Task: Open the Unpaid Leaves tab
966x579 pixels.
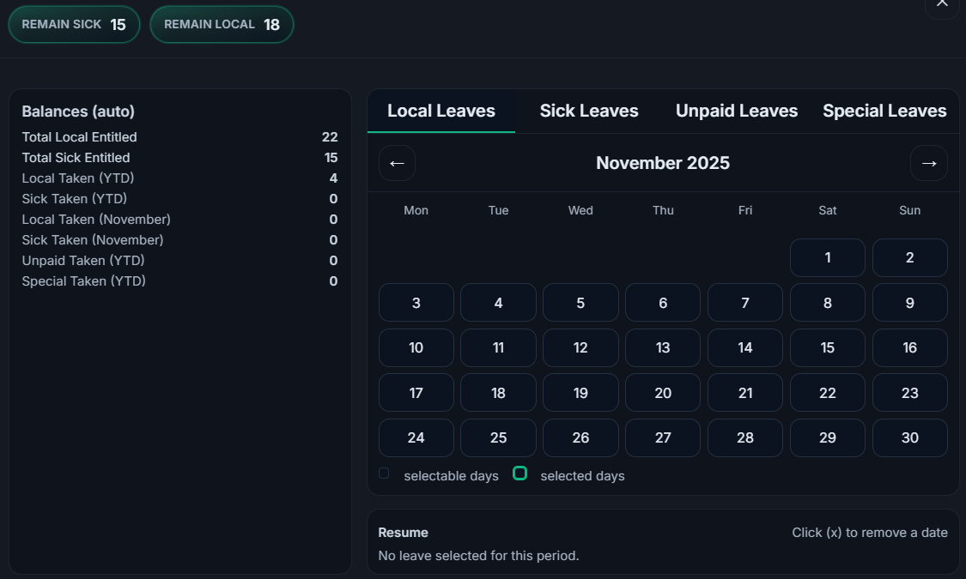Action: point(736,110)
